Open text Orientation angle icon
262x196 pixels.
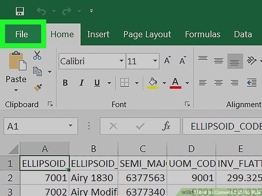point(251,61)
